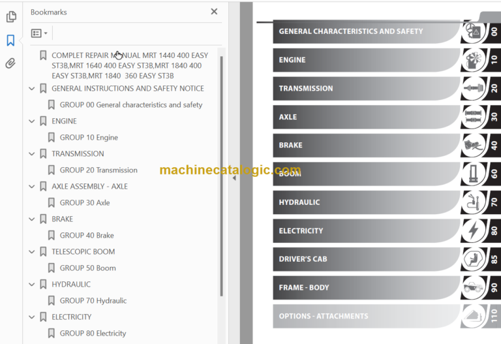Open the Attachments paperclip icon
Screen dimensions: 501x344
[10, 63]
